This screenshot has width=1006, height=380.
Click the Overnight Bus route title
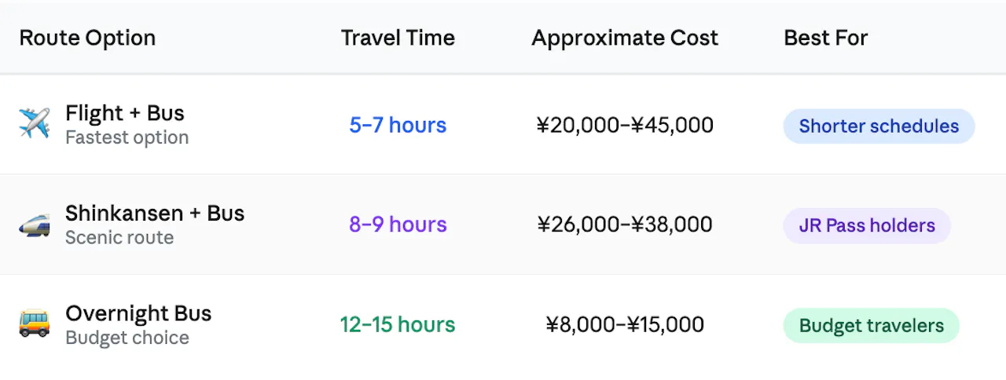138,313
